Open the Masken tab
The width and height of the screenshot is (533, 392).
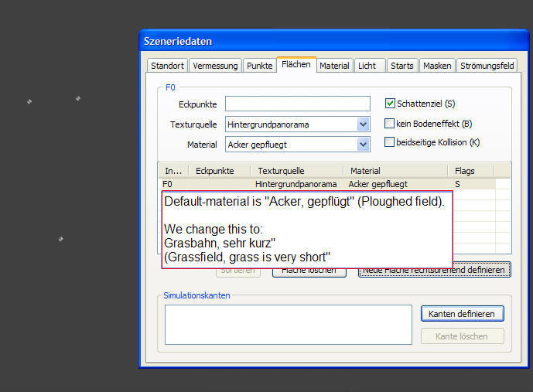tap(437, 66)
